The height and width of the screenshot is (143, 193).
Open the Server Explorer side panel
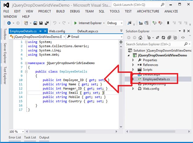pos(5,53)
